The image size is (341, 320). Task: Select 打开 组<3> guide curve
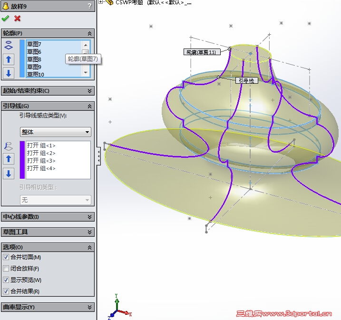point(41,160)
